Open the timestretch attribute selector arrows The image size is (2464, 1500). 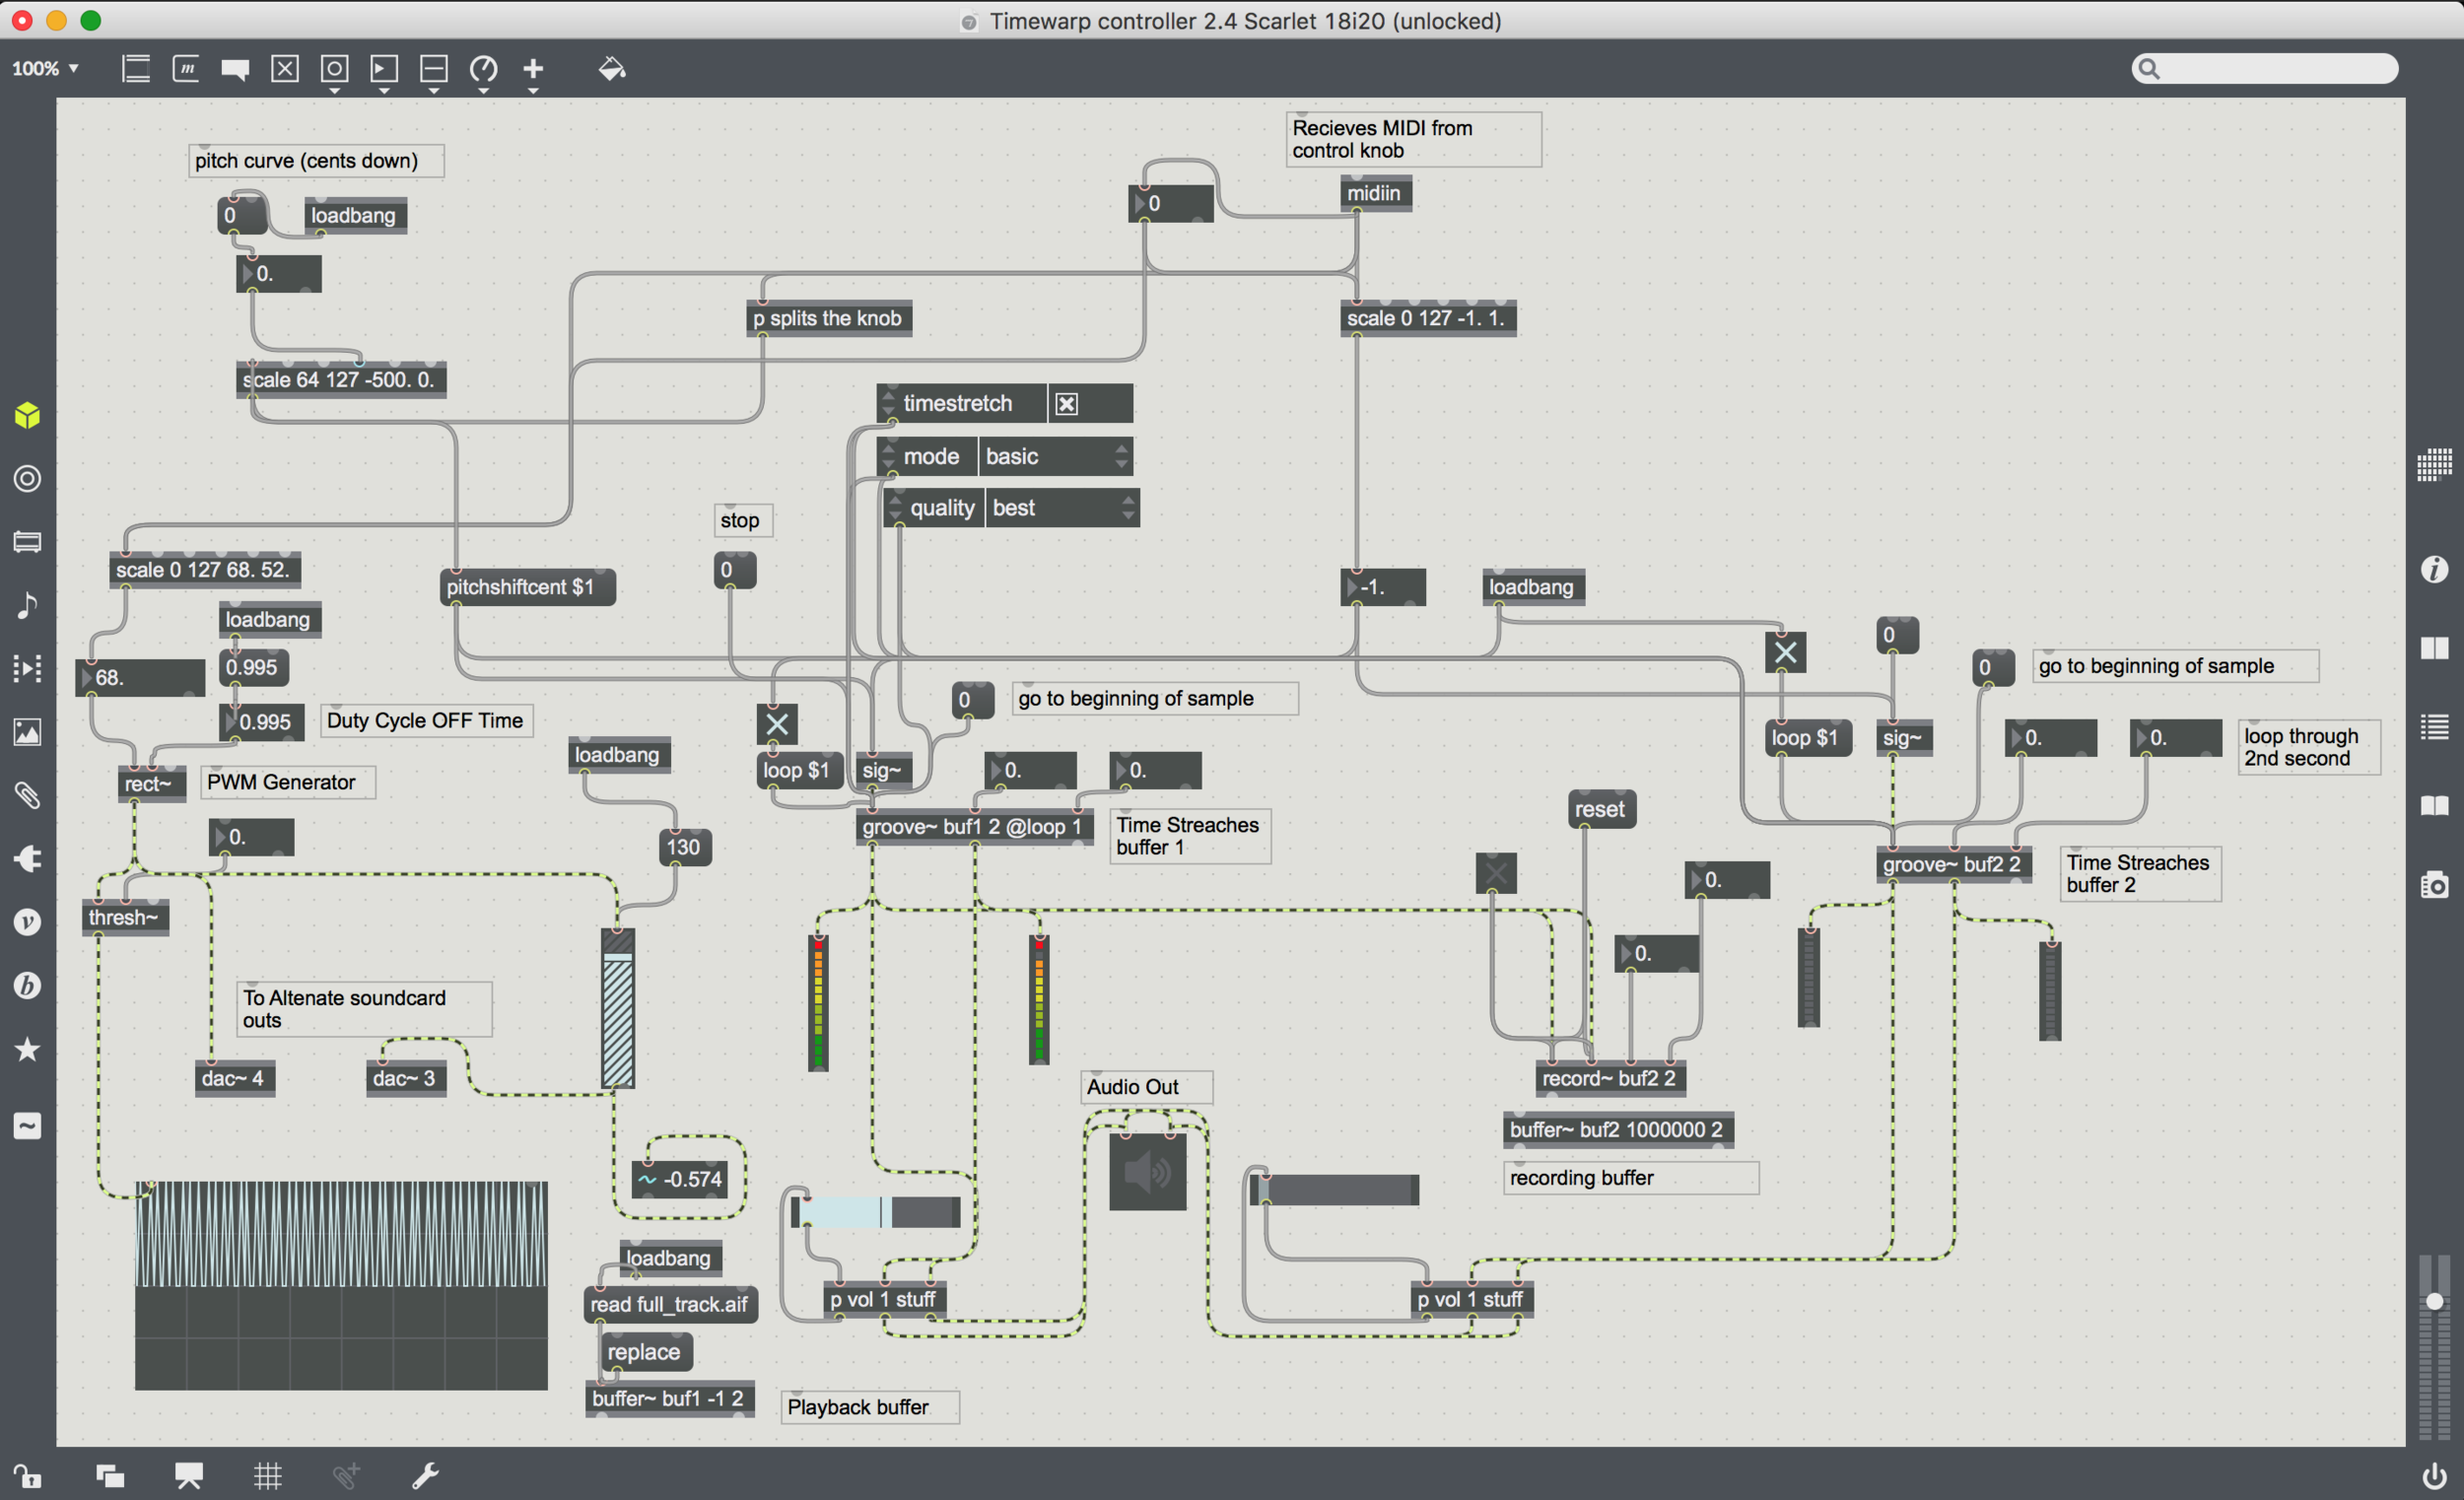pyautogui.click(x=888, y=404)
